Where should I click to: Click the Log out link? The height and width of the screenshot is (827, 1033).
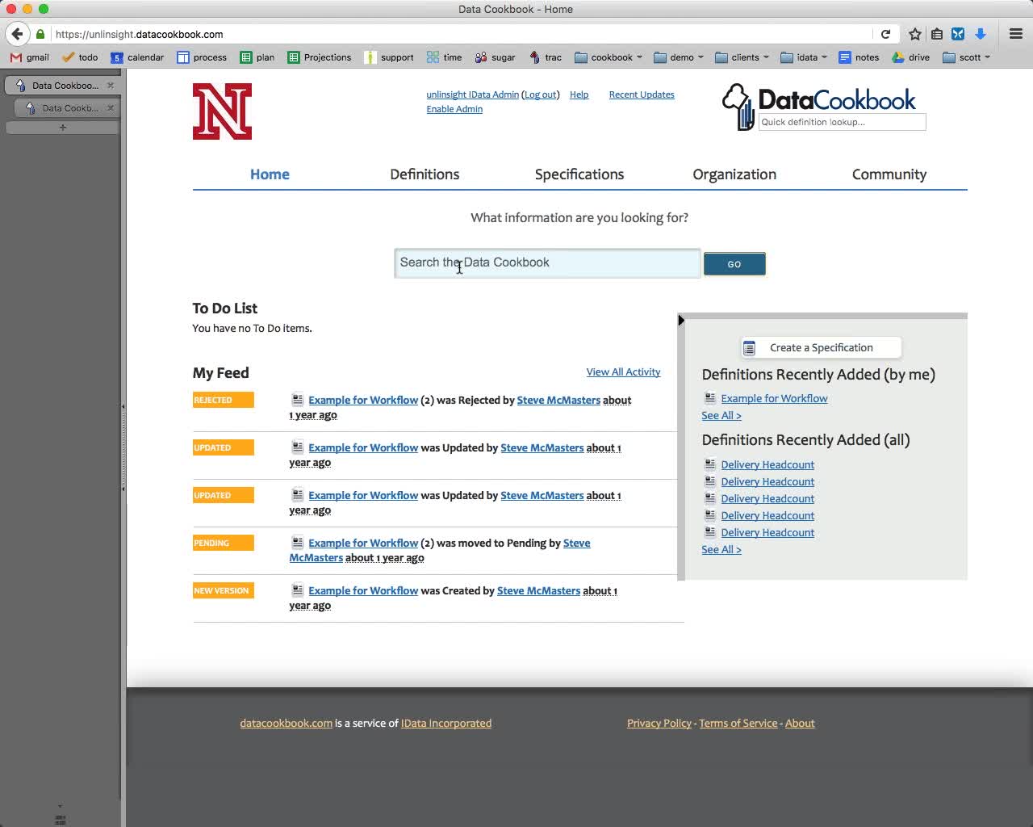(541, 94)
